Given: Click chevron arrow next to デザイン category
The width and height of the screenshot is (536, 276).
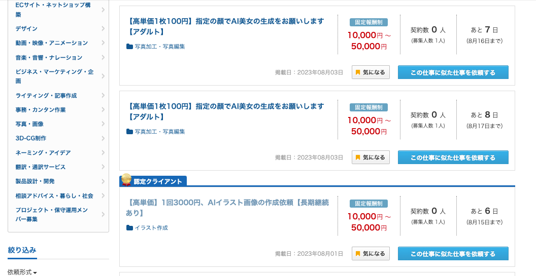Looking at the screenshot, I should 103,29.
